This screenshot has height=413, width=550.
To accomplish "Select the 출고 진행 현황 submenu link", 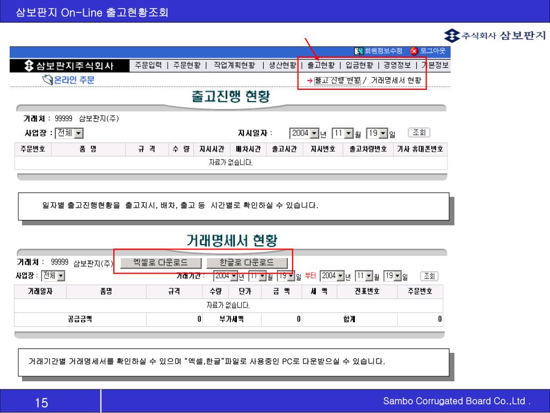I will [x=337, y=81].
